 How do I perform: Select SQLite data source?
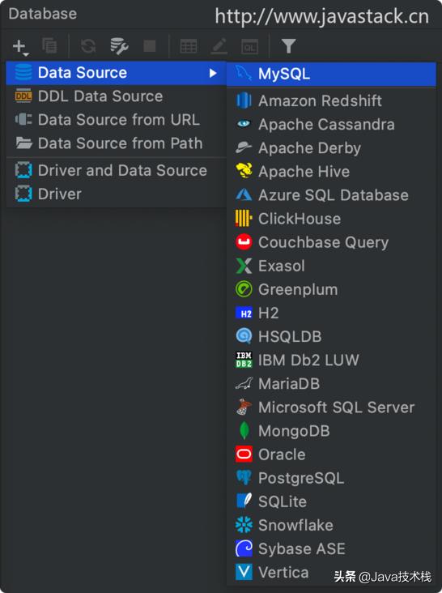pyautogui.click(x=331, y=501)
